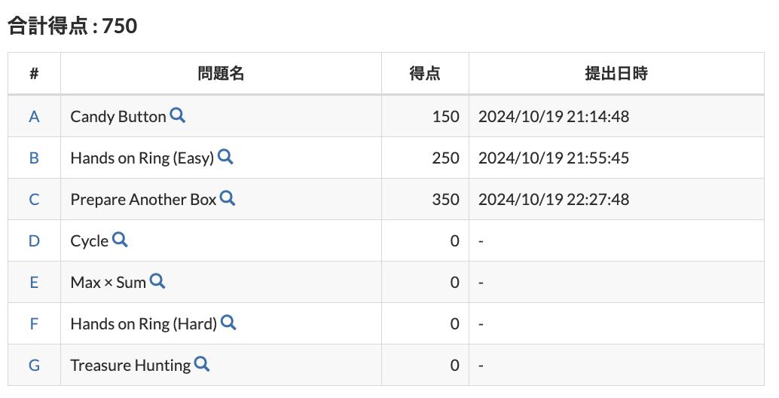Image resolution: width=779 pixels, height=398 pixels.
Task: Click the search icon next to Prepare Another Box
Action: pos(228,198)
